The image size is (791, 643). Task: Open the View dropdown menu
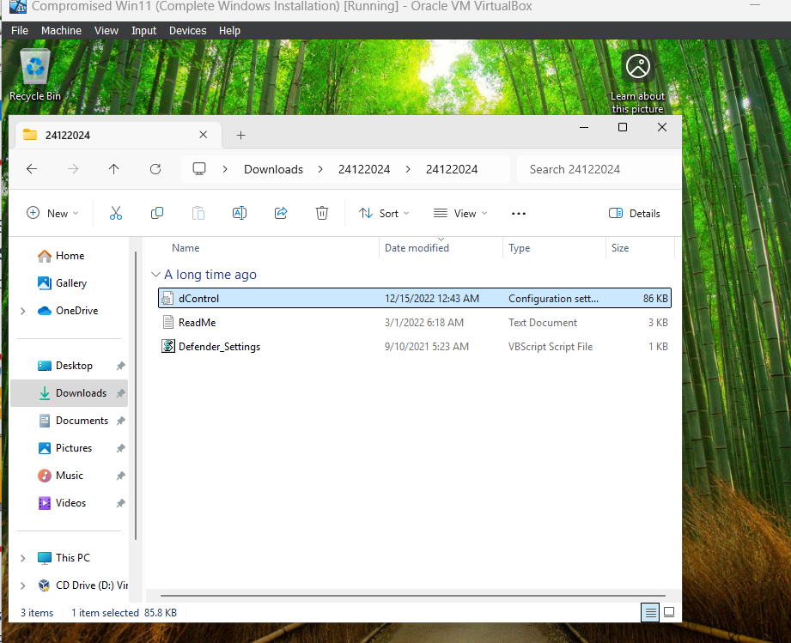(x=460, y=213)
